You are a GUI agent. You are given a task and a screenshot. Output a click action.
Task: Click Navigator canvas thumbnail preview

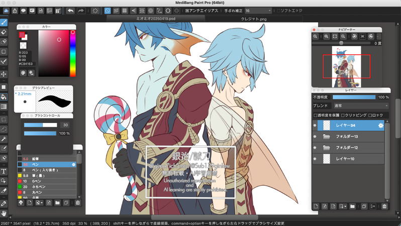coord(347,66)
